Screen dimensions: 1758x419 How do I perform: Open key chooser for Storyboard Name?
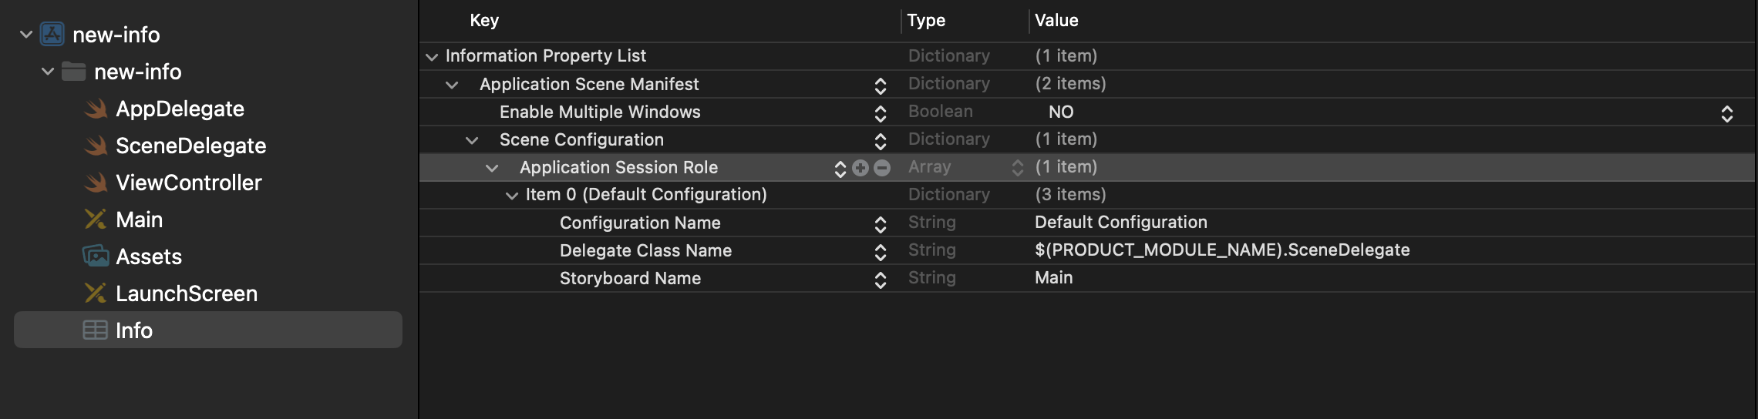881,280
